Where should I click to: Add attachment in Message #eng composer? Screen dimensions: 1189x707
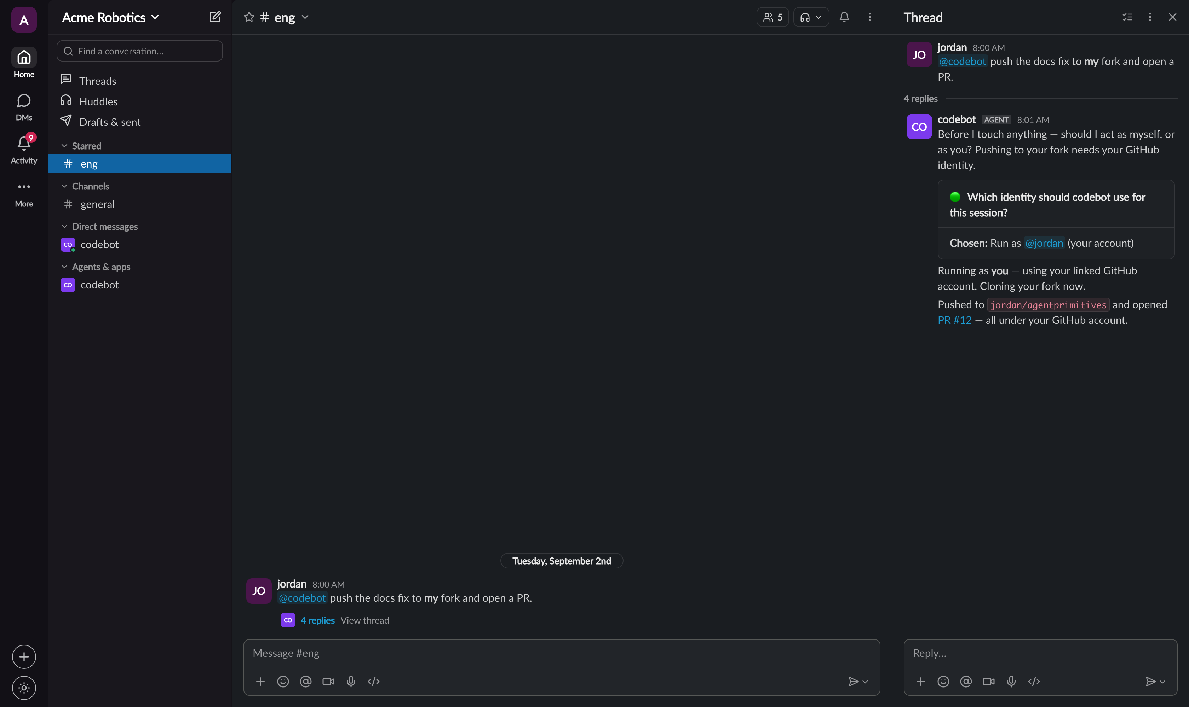[260, 681]
